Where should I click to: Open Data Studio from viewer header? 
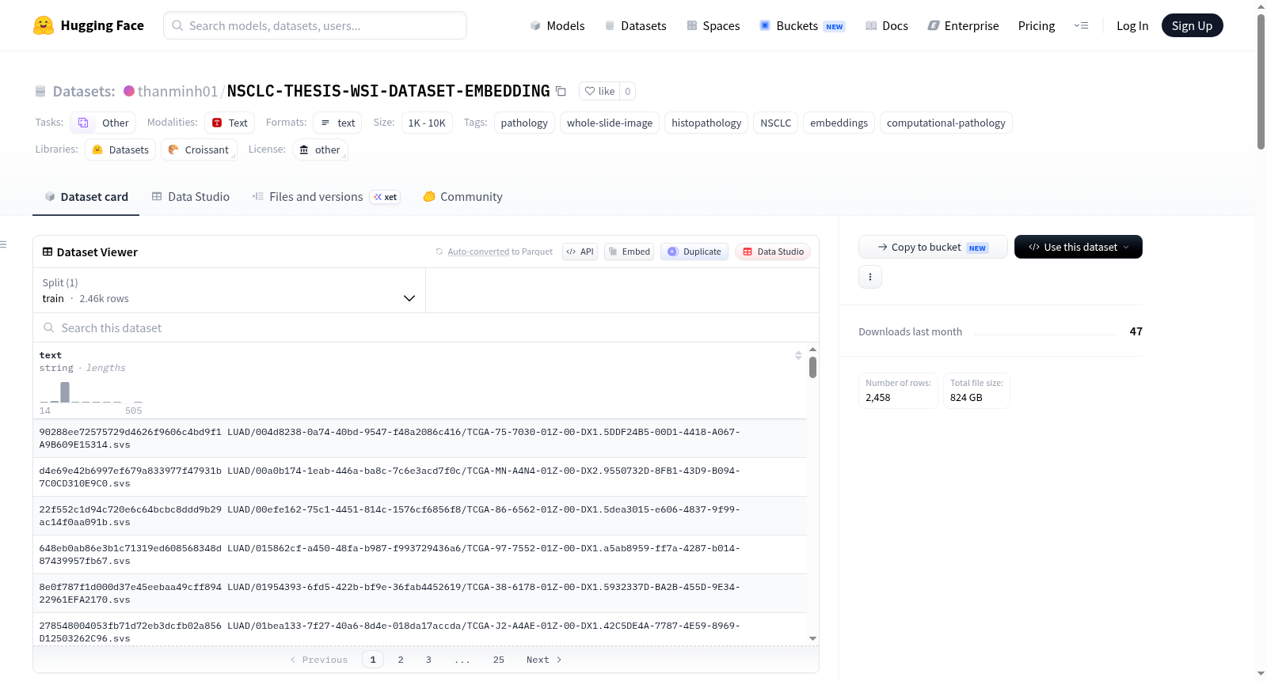pyautogui.click(x=773, y=252)
